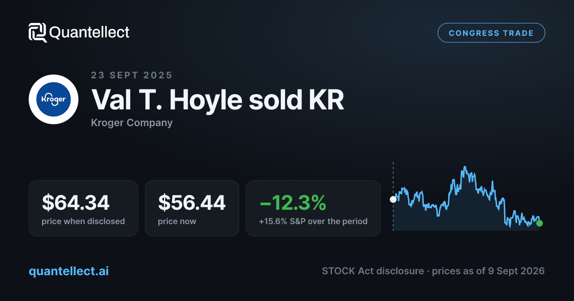Click the prices as of 9 Sept 2026 text
Viewport: 574px width, 301px height.
coord(488,271)
